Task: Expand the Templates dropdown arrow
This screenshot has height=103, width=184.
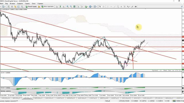Action: 97,7
